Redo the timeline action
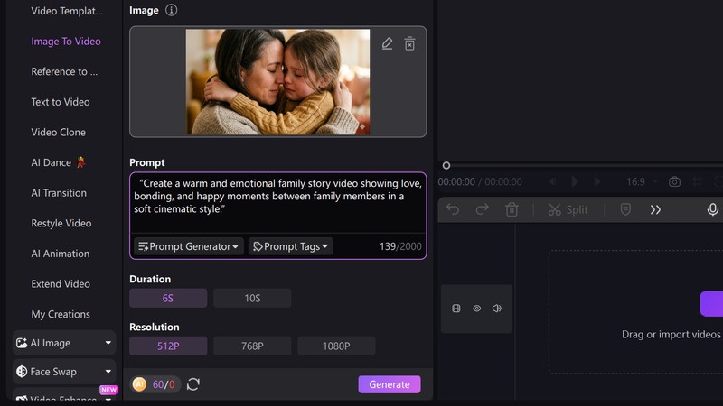The width and height of the screenshot is (723, 406). point(483,210)
